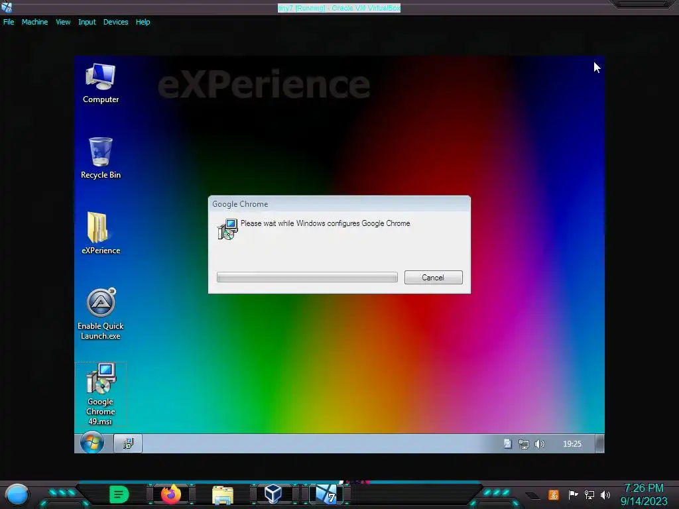The height and width of the screenshot is (509, 679).
Task: Click guest tray network icon
Action: click(524, 444)
